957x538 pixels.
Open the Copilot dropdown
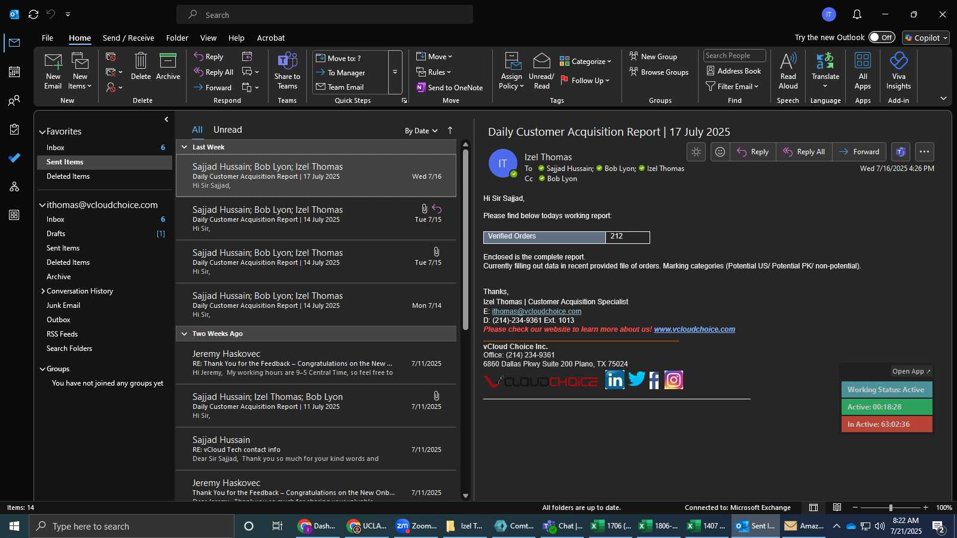(926, 38)
